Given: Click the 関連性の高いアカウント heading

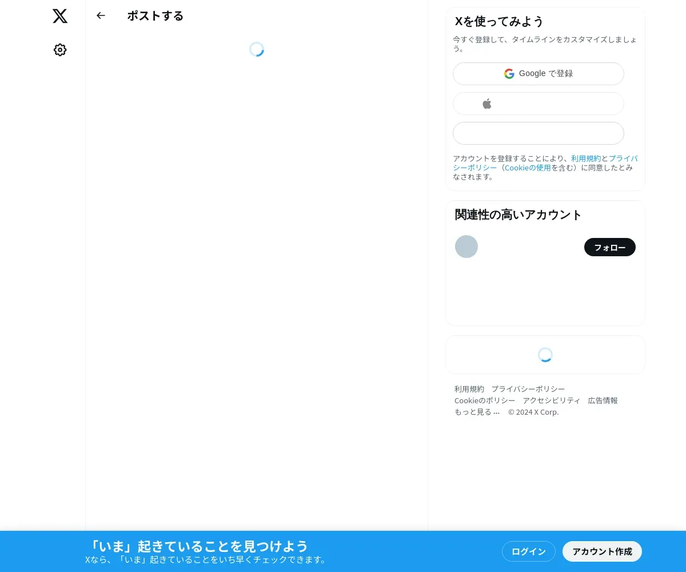Looking at the screenshot, I should [518, 215].
